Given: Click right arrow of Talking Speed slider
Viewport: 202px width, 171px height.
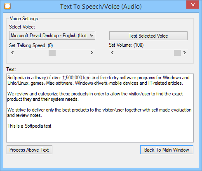Looking at the screenshot, I should pyautogui.click(x=92, y=53).
